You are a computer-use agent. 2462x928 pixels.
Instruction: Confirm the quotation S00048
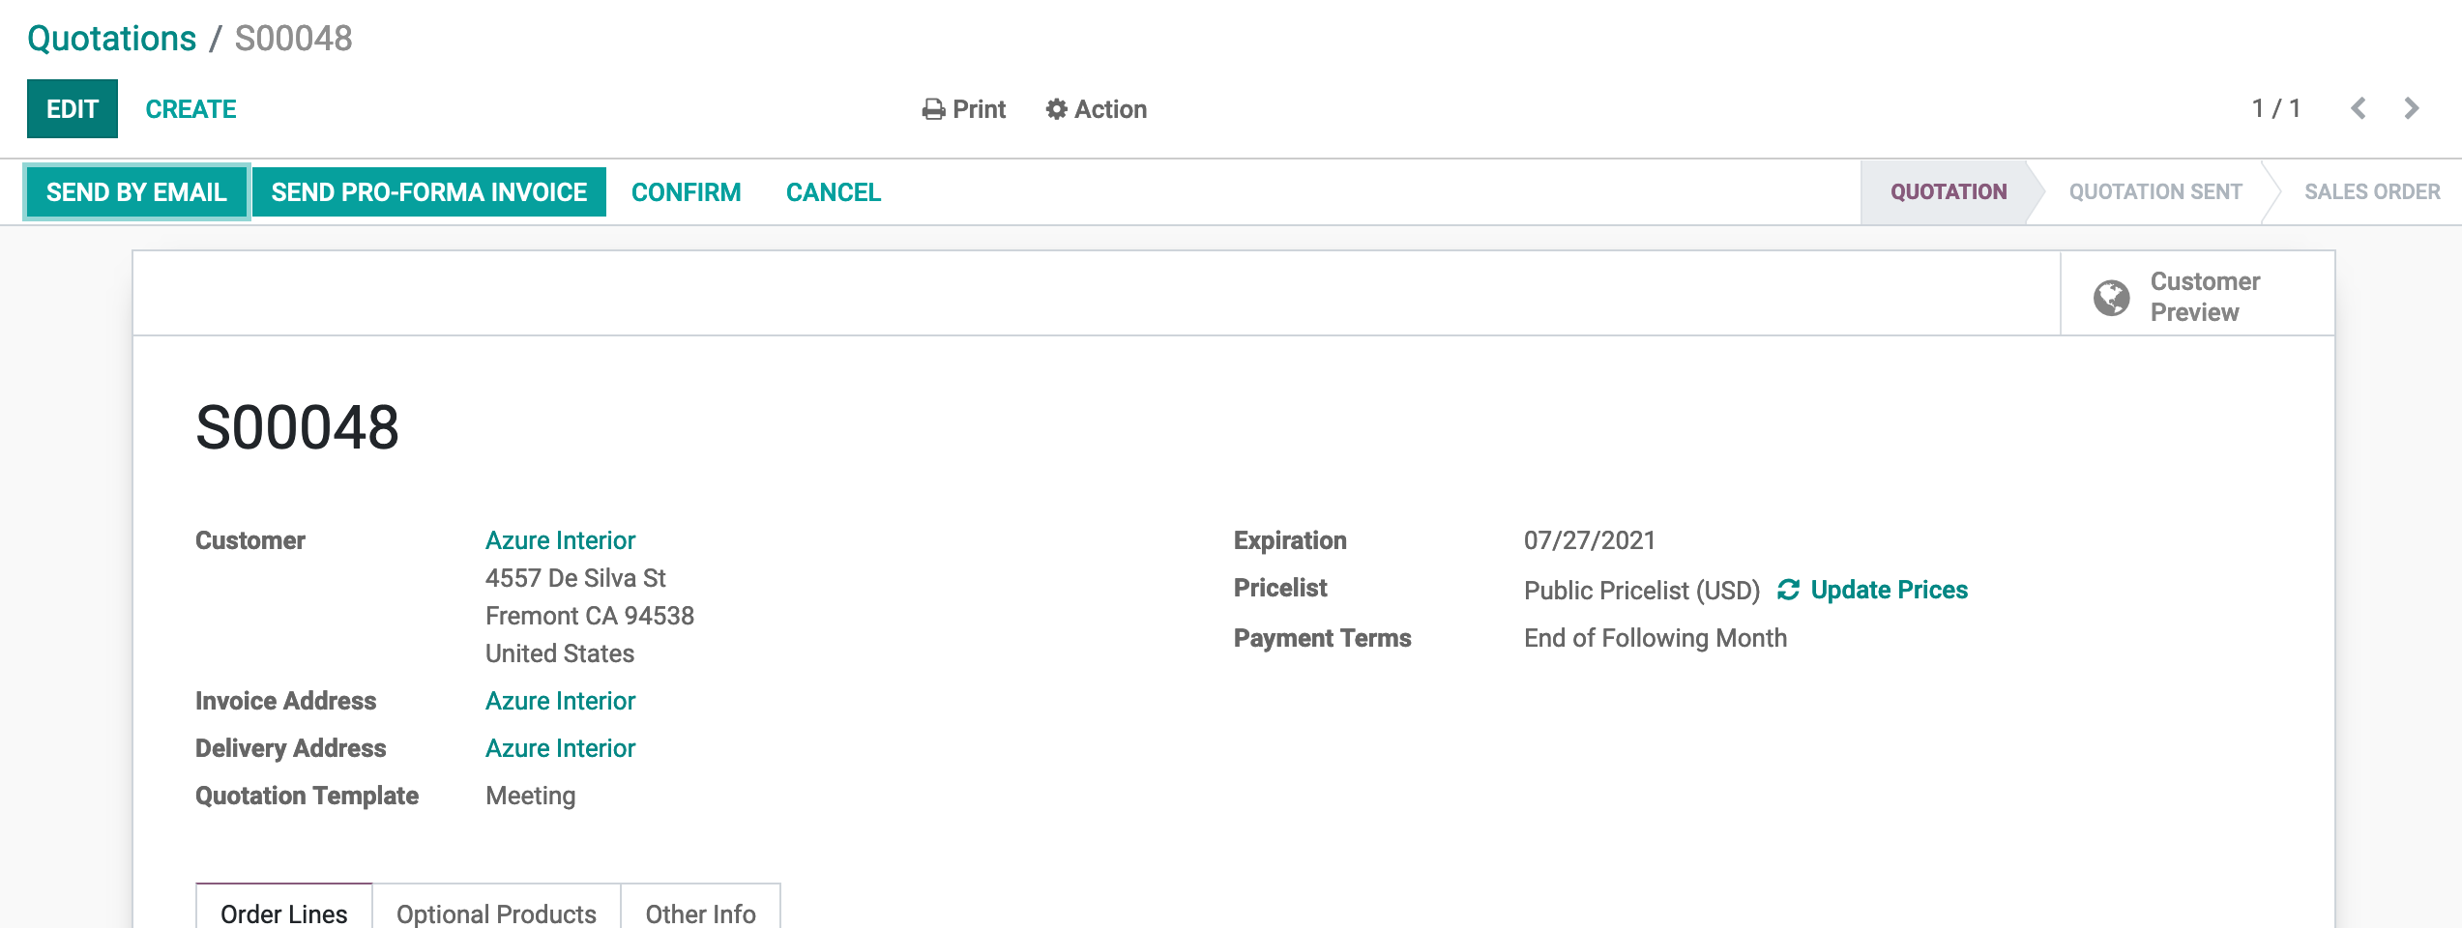[x=686, y=192]
